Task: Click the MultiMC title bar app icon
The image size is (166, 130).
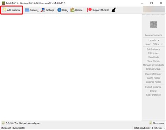Action: 4,3
